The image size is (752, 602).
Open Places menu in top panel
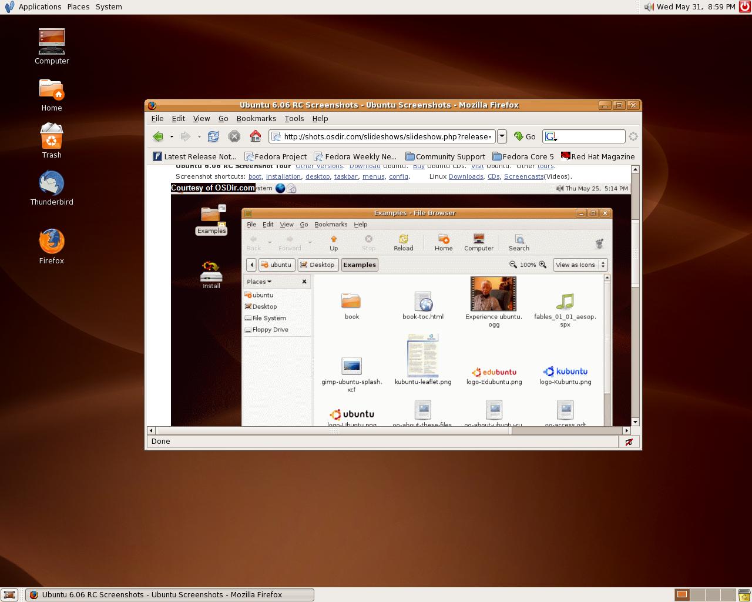78,6
